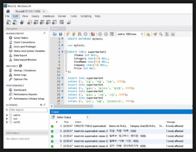
Task: Create new view icon
Action: [x=42, y=22]
